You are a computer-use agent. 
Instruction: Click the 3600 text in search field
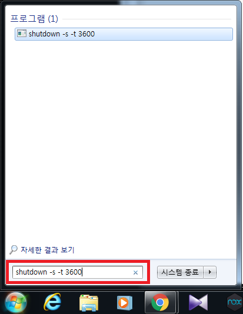pos(74,272)
